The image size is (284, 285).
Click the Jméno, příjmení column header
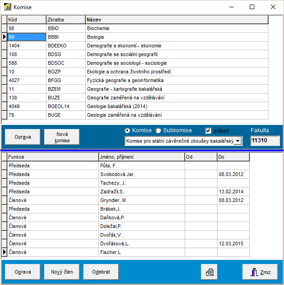click(141, 157)
